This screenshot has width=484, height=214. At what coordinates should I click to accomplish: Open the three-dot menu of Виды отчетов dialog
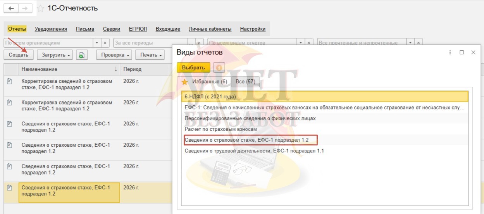450,52
